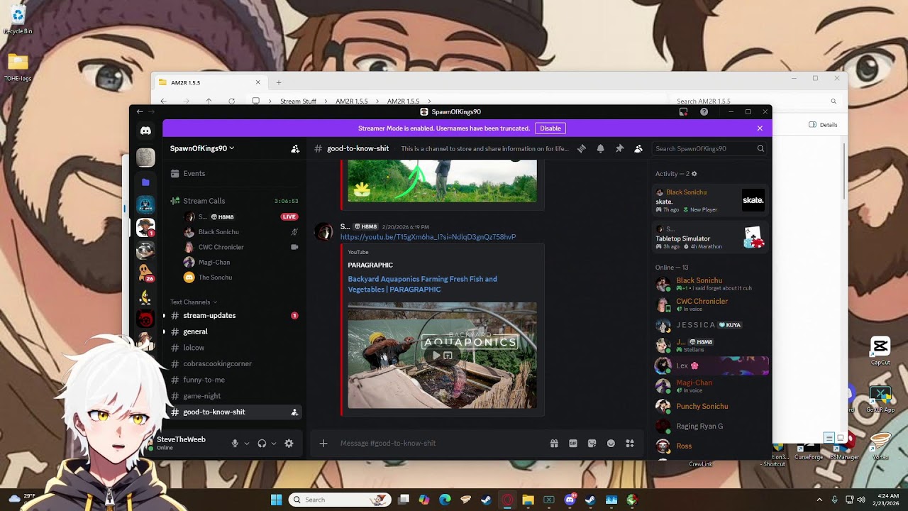This screenshot has width=908, height=511.
Task: Click Stream Stuff breadcrumb in File Explorer
Action: click(298, 101)
